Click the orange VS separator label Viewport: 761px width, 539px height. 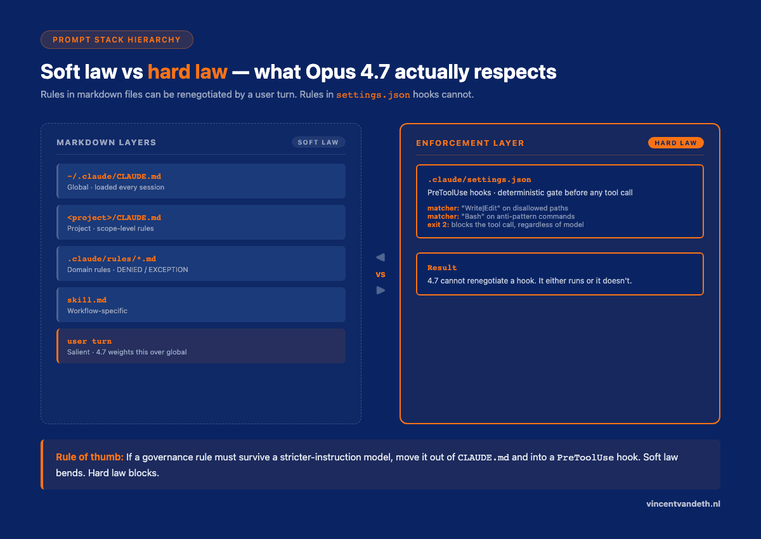tap(381, 274)
